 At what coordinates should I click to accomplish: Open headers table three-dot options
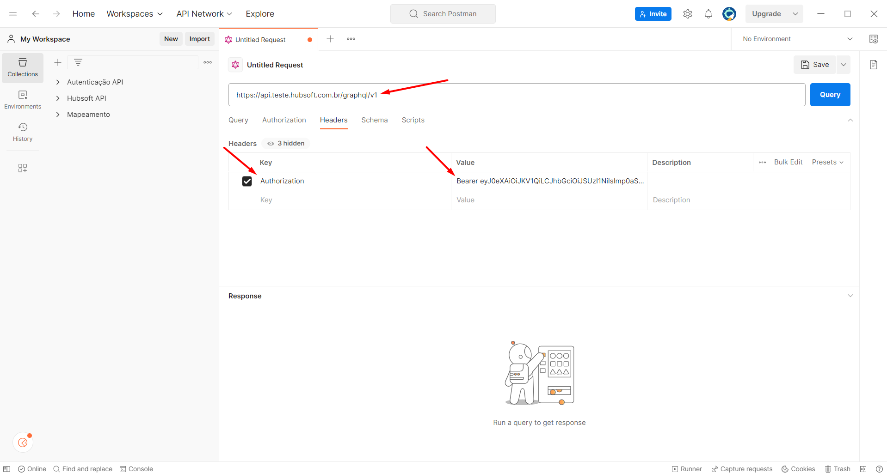coord(763,162)
